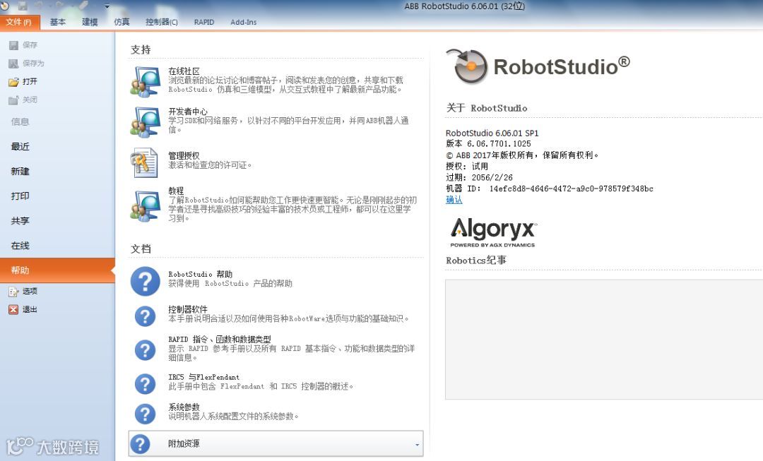This screenshot has width=763, height=461.
Task: Click the IRC5 与FlexPendant help icon
Action: point(145,383)
